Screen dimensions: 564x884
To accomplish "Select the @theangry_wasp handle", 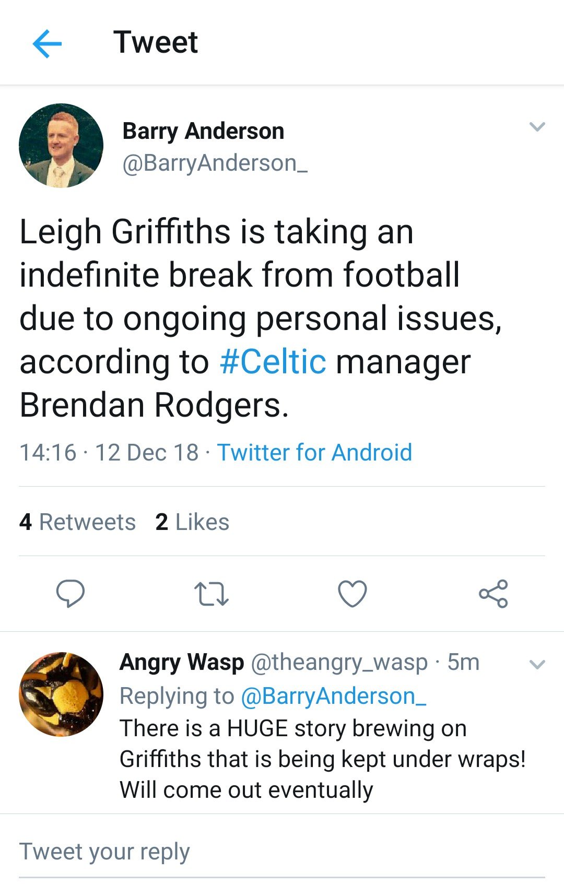I will tap(339, 662).
